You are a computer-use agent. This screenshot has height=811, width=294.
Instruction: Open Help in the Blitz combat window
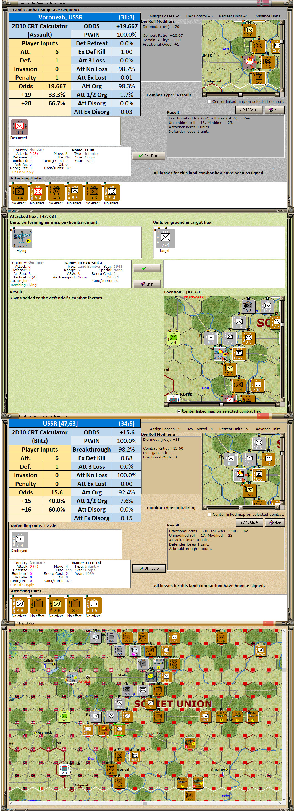275,523
